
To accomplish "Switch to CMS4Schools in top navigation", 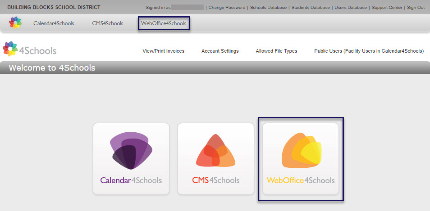I will coord(108,23).
